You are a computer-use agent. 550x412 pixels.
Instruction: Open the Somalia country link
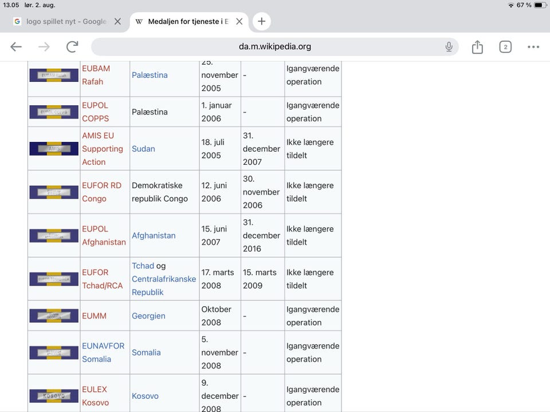(x=146, y=352)
